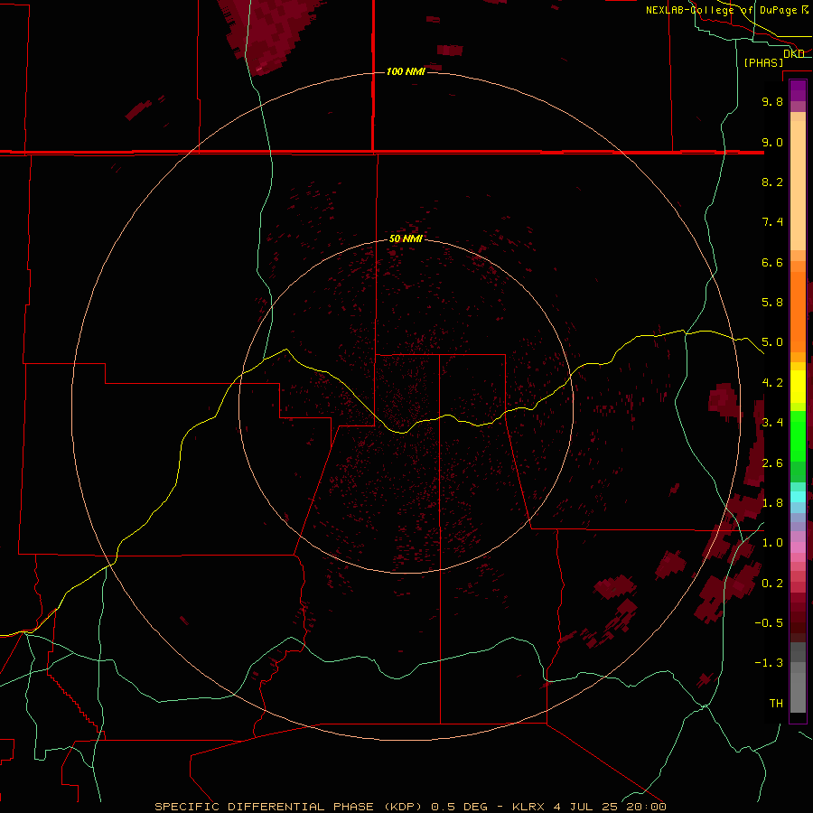Click the -0.5 scale value
Screen dimensions: 813x813
click(x=769, y=623)
